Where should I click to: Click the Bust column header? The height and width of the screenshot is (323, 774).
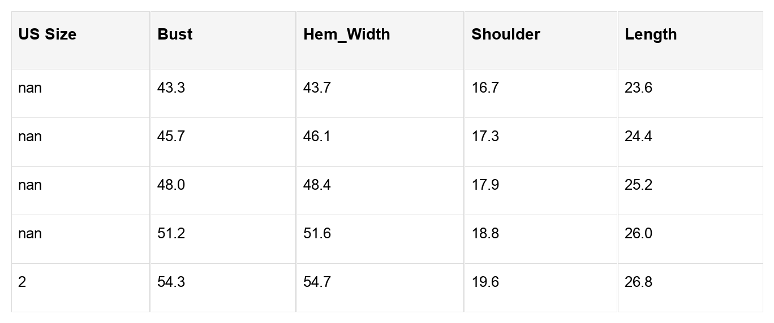(x=175, y=34)
